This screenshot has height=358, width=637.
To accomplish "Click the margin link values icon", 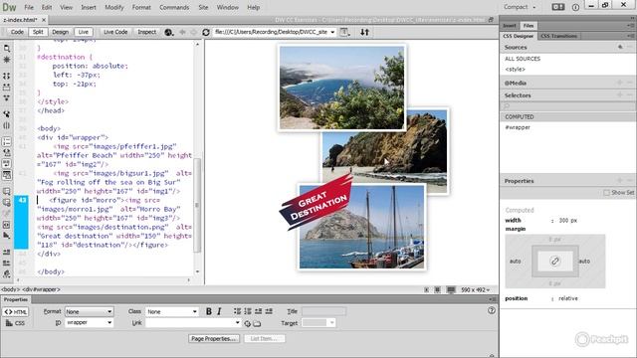I will coord(555,261).
